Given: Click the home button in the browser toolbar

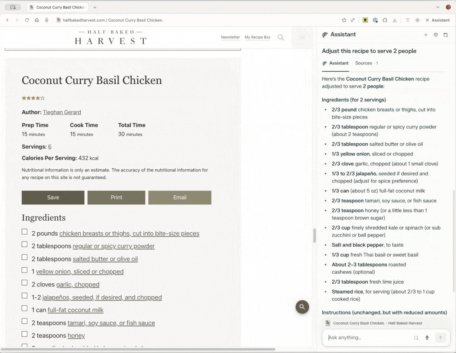Looking at the screenshot, I should (x=37, y=20).
